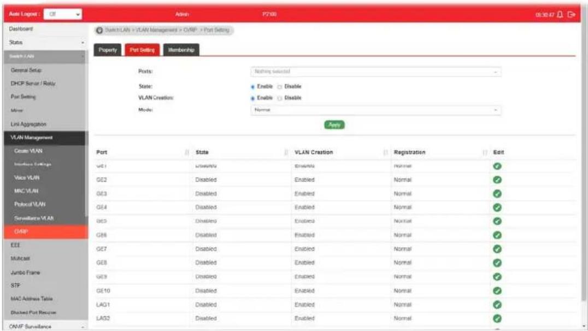Click GE4 row Enabled VLAN Creation cell
The height and width of the screenshot is (331, 588).
pos(304,208)
